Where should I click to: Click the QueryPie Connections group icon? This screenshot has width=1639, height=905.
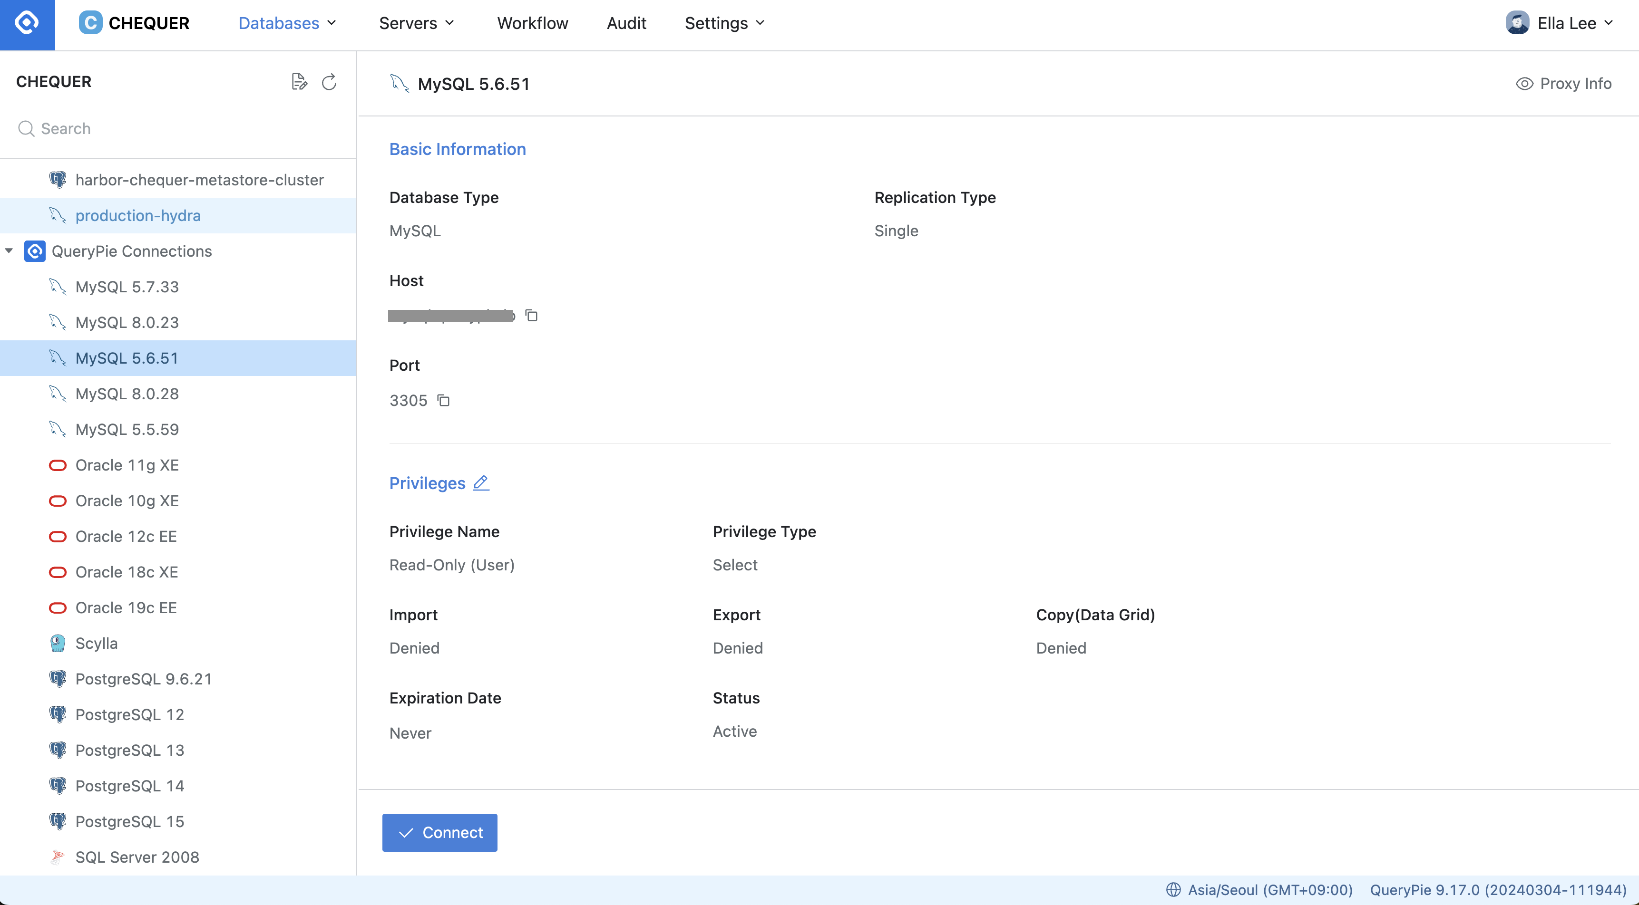pyautogui.click(x=35, y=251)
